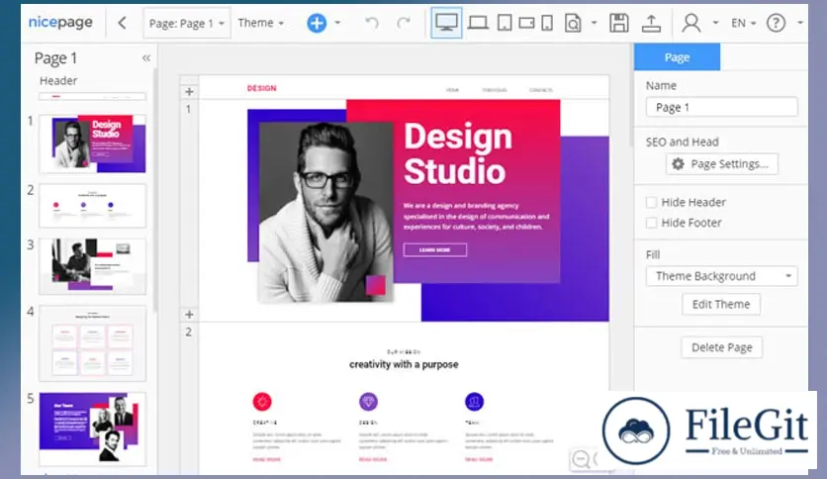Collapse the pages sidebar with double chevron

tap(146, 58)
